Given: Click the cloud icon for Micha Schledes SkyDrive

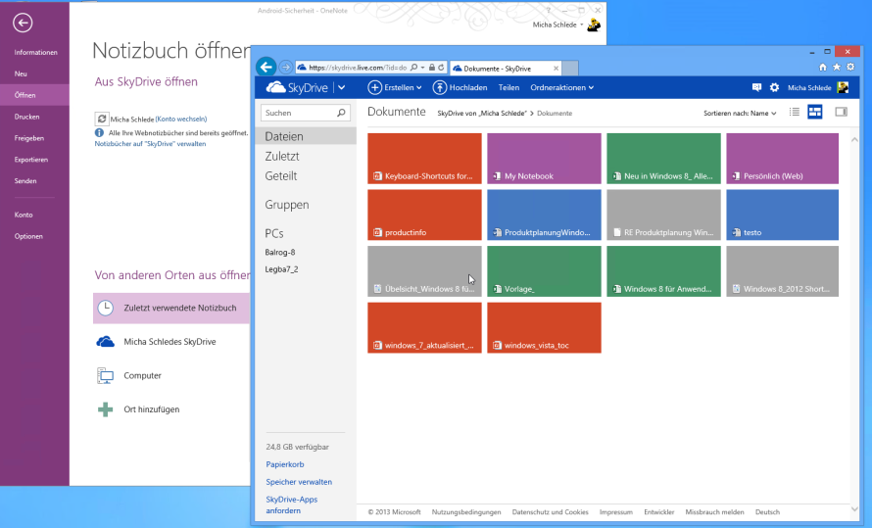Looking at the screenshot, I should pyautogui.click(x=105, y=341).
